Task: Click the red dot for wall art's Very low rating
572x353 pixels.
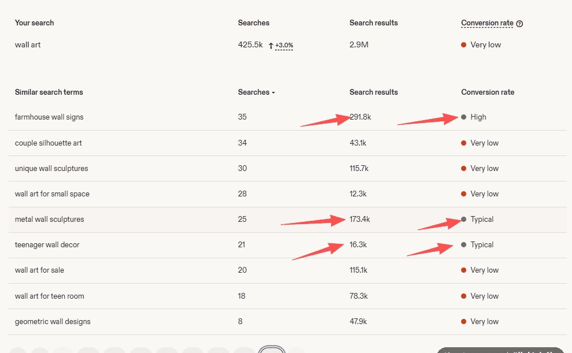Action: [x=463, y=45]
